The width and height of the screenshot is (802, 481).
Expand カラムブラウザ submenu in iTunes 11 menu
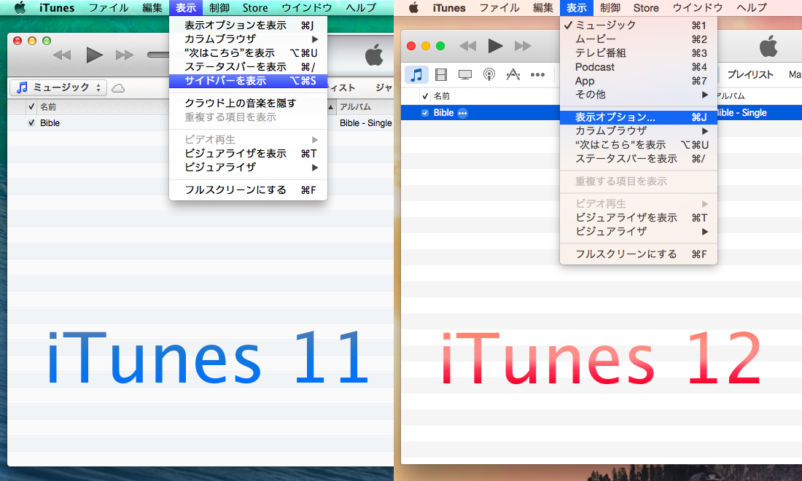tap(248, 39)
